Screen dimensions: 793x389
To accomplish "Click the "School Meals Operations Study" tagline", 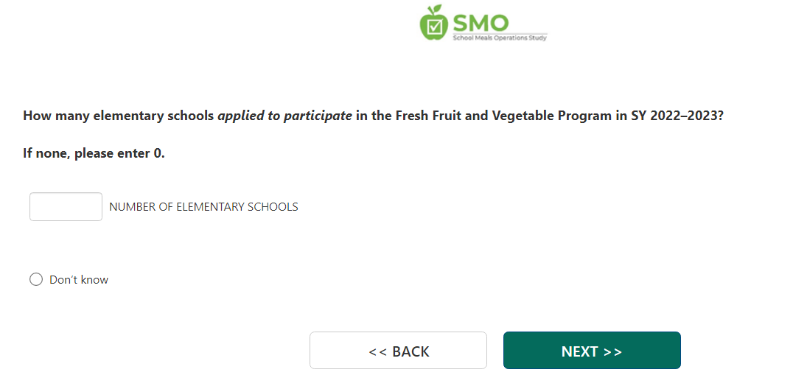I will coord(500,38).
